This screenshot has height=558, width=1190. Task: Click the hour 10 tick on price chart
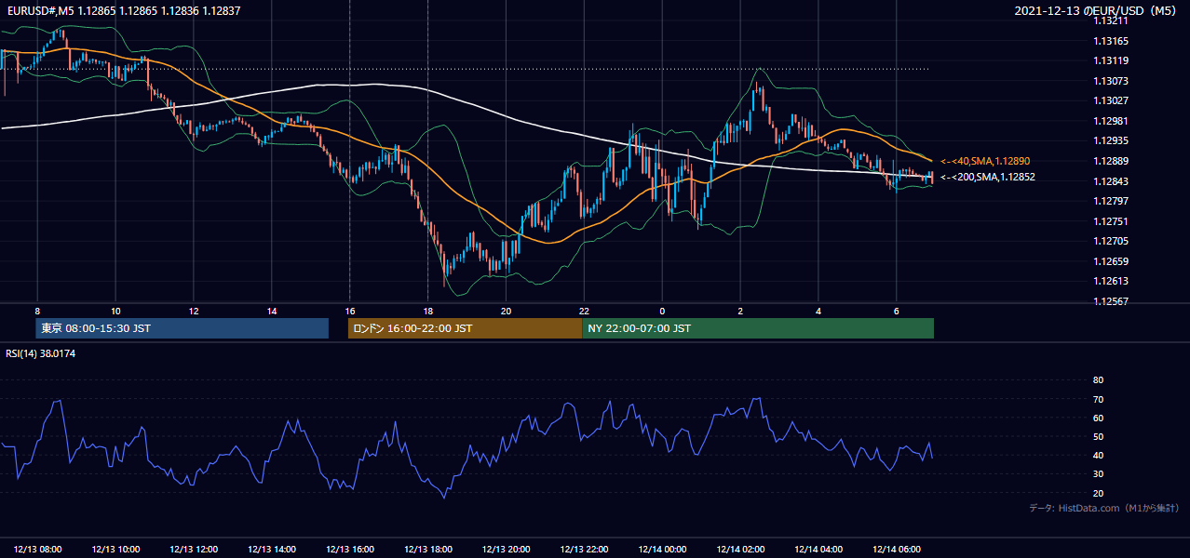pos(115,311)
